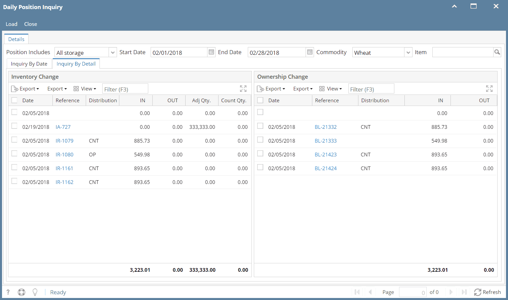Select all rows in Inventory Change grid
This screenshot has width=508, height=300.
click(14, 100)
